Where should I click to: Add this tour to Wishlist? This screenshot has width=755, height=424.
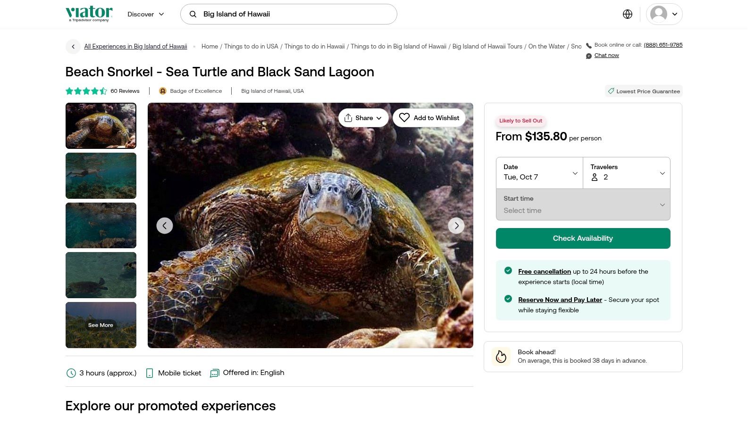click(x=429, y=118)
